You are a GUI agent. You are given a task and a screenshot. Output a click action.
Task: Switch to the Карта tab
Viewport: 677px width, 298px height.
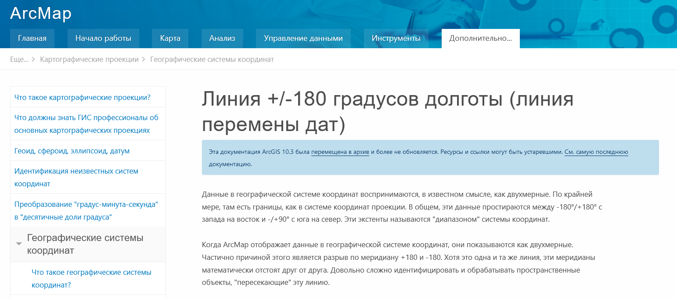170,39
